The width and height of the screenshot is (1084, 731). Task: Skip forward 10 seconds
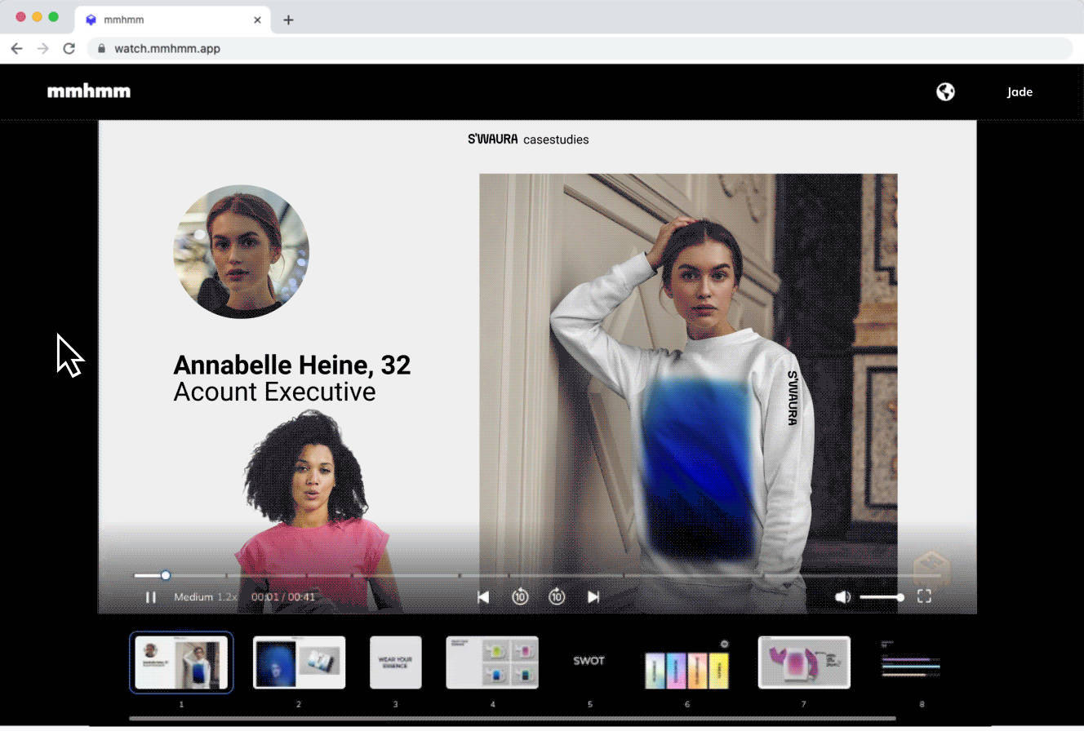(557, 596)
